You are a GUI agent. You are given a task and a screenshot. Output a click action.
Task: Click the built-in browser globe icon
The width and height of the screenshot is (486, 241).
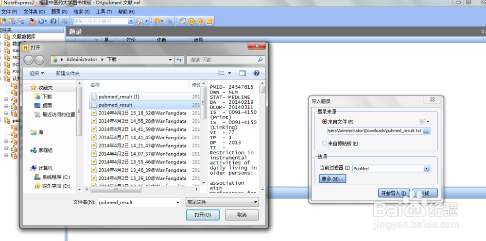(53, 21)
